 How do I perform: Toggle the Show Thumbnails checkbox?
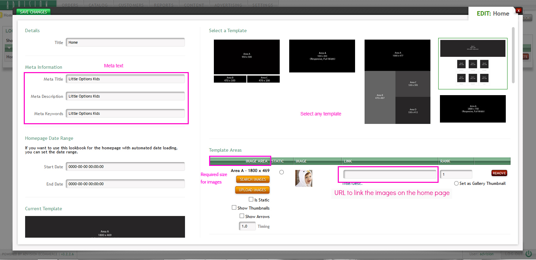click(234, 208)
